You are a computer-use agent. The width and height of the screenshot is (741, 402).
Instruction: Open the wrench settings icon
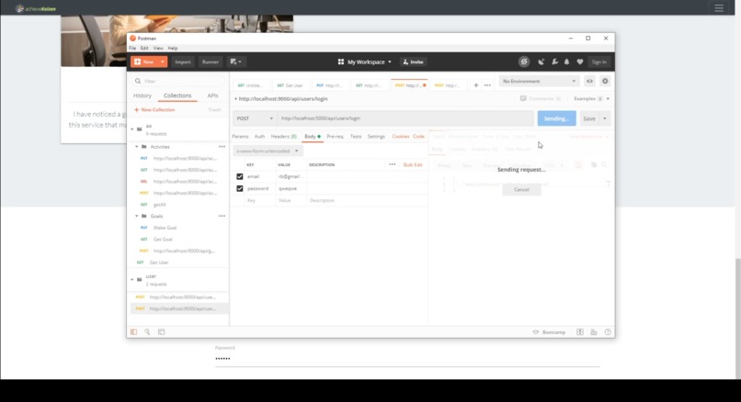click(554, 61)
